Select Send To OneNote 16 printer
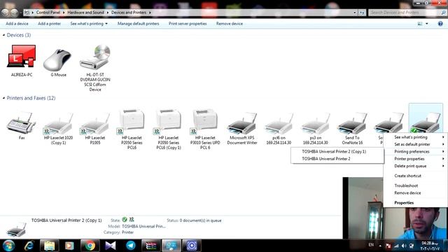The image size is (448, 252). 352,124
